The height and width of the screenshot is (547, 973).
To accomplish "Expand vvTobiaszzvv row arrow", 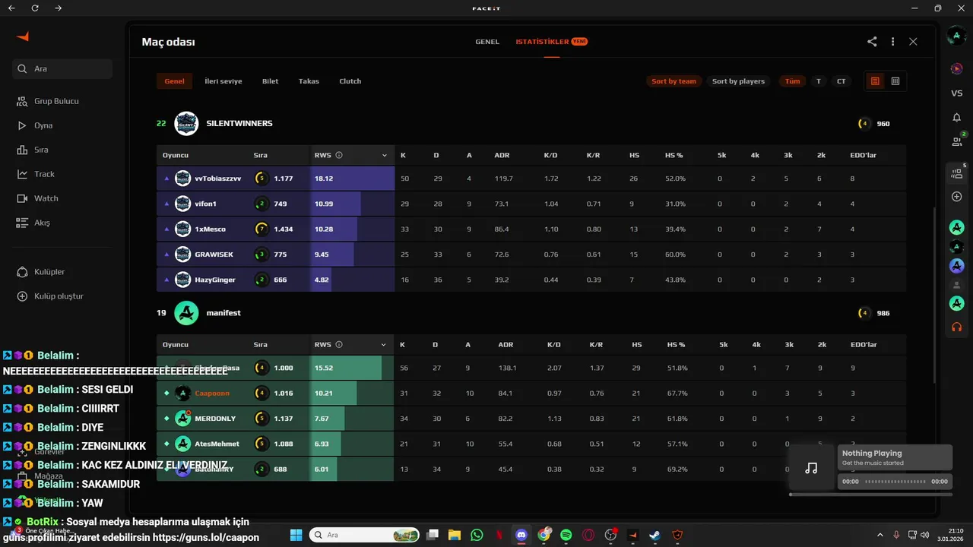I will 166,179.
